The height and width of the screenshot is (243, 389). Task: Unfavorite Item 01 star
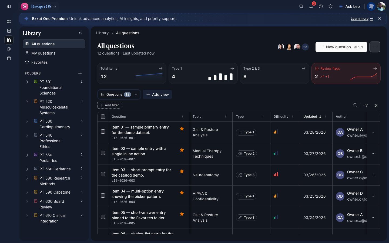click(182, 129)
